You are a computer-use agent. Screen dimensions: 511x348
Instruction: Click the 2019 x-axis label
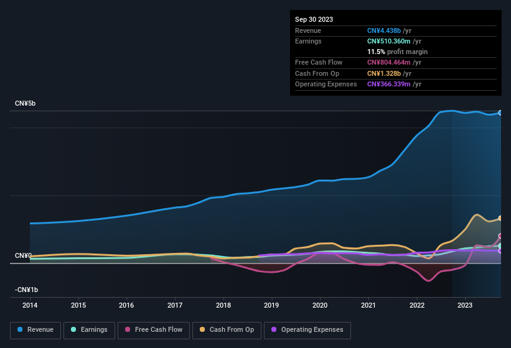point(271,305)
